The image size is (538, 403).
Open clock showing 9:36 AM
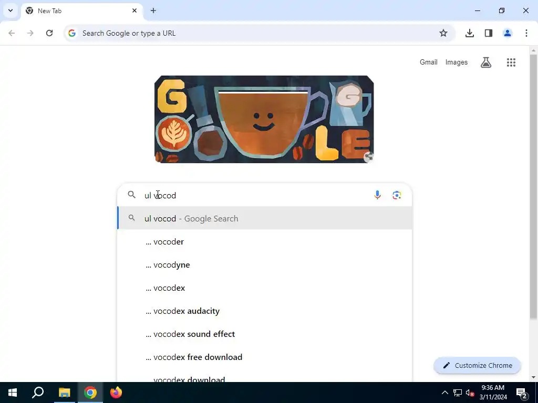(493, 393)
